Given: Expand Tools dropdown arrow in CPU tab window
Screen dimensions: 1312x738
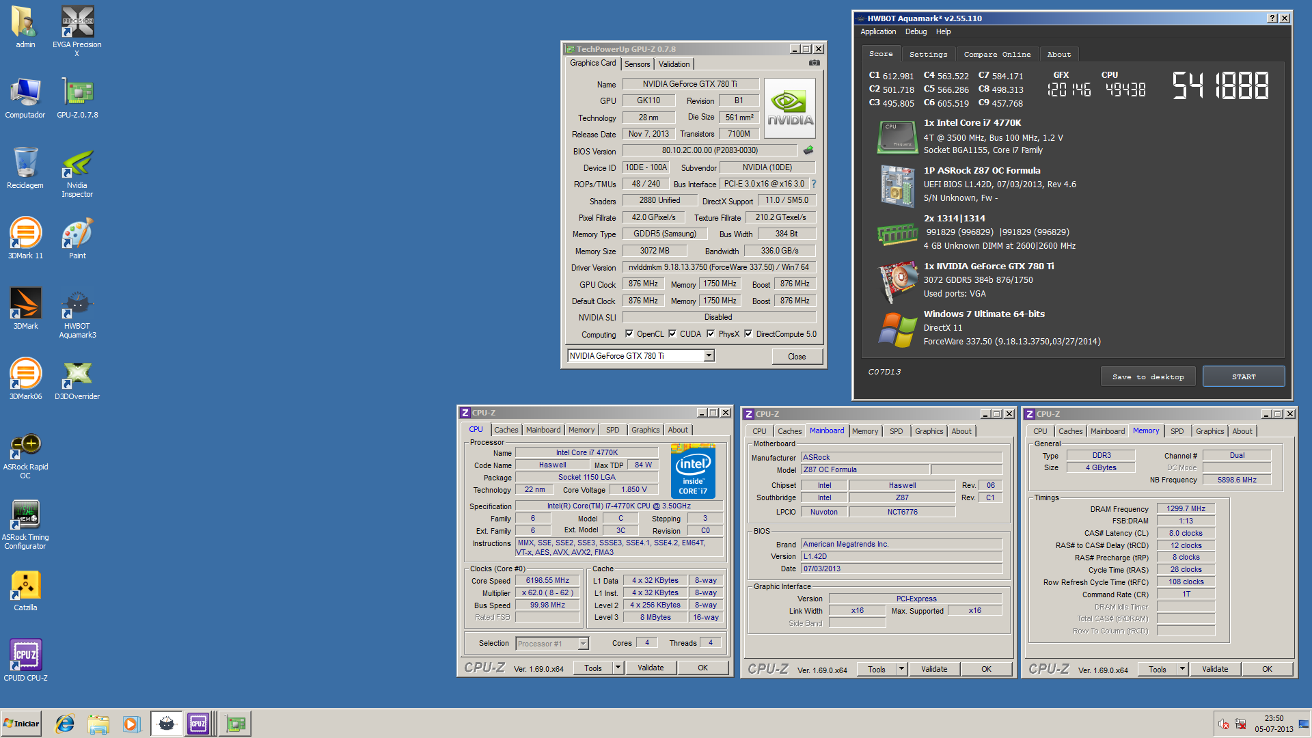Looking at the screenshot, I should (618, 668).
